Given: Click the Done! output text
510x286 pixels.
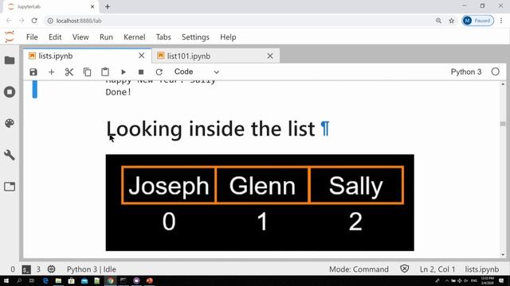Looking at the screenshot, I should pos(118,92).
